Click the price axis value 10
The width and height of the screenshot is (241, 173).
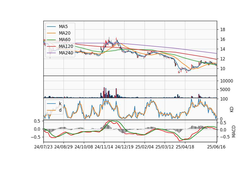(x=223, y=69)
